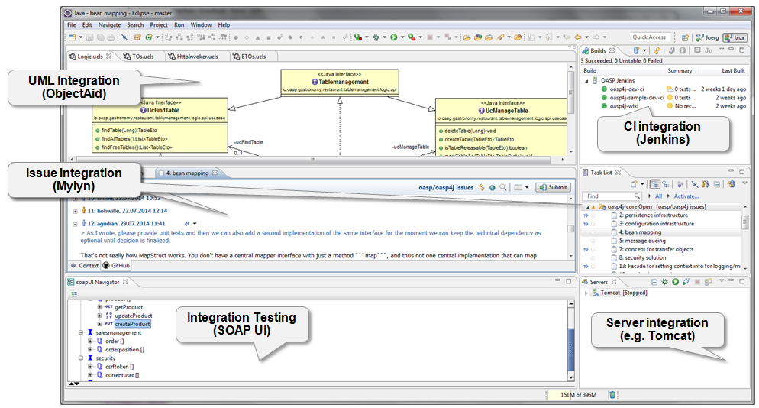Click the Open Perspective icon
This screenshot has width=759, height=408.
tap(685, 37)
